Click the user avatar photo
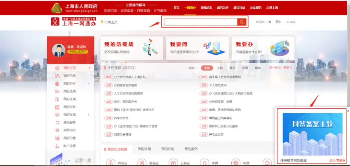Image resolution: width=350 pixels, height=166 pixels. (x=59, y=50)
